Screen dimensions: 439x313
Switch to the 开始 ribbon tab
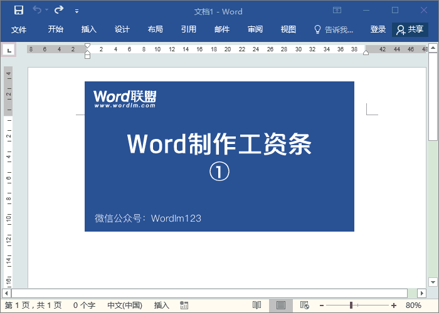click(x=55, y=29)
